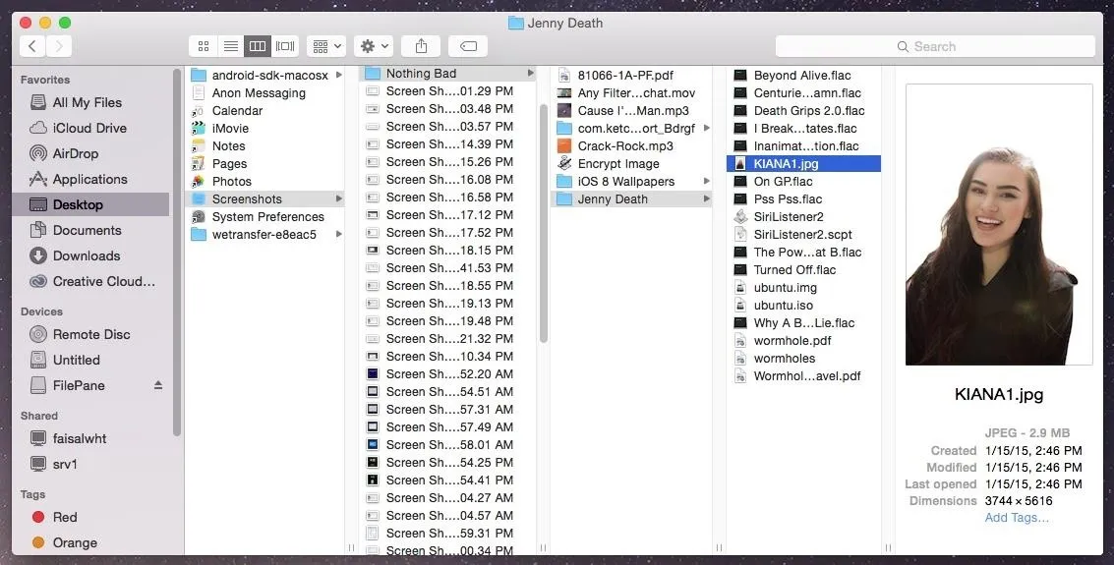Click the Share toolbar button
Screen dimensions: 1114x565
point(421,46)
